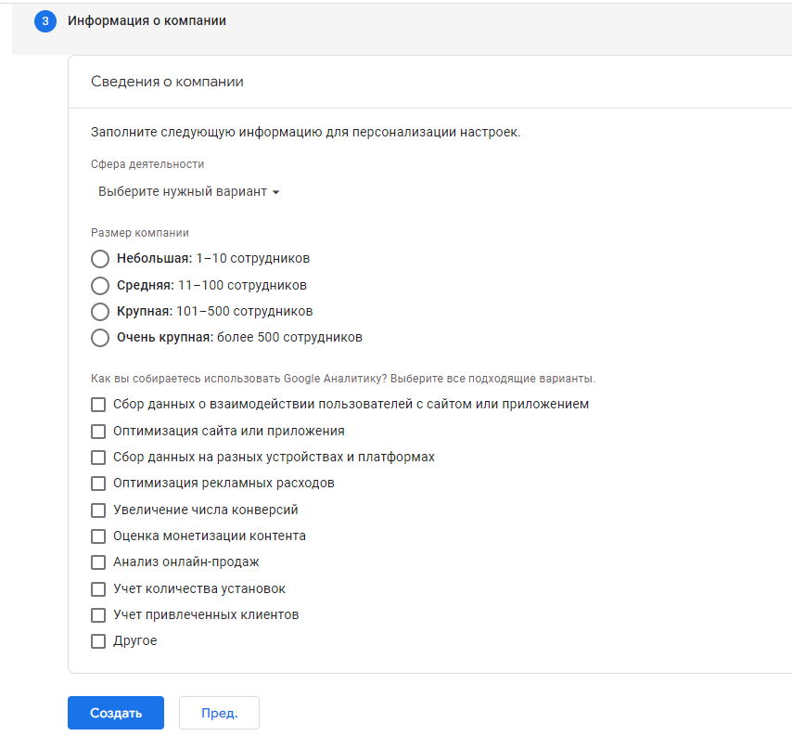Image resolution: width=792 pixels, height=749 pixels.
Task: Open the 'Выберите нужный вариант' dropdown
Action: pyautogui.click(x=189, y=191)
